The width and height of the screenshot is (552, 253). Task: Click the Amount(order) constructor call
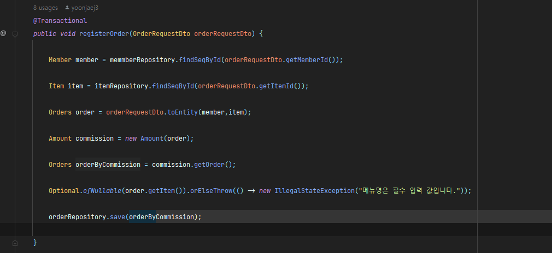166,138
